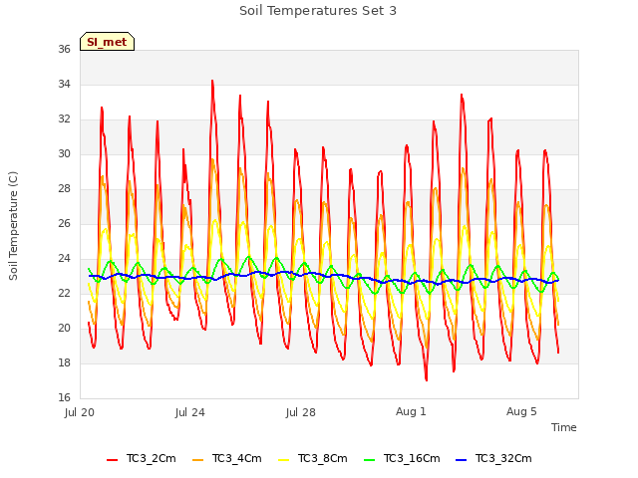Click the orange TC3_4Cm legend swatch

pos(197,460)
